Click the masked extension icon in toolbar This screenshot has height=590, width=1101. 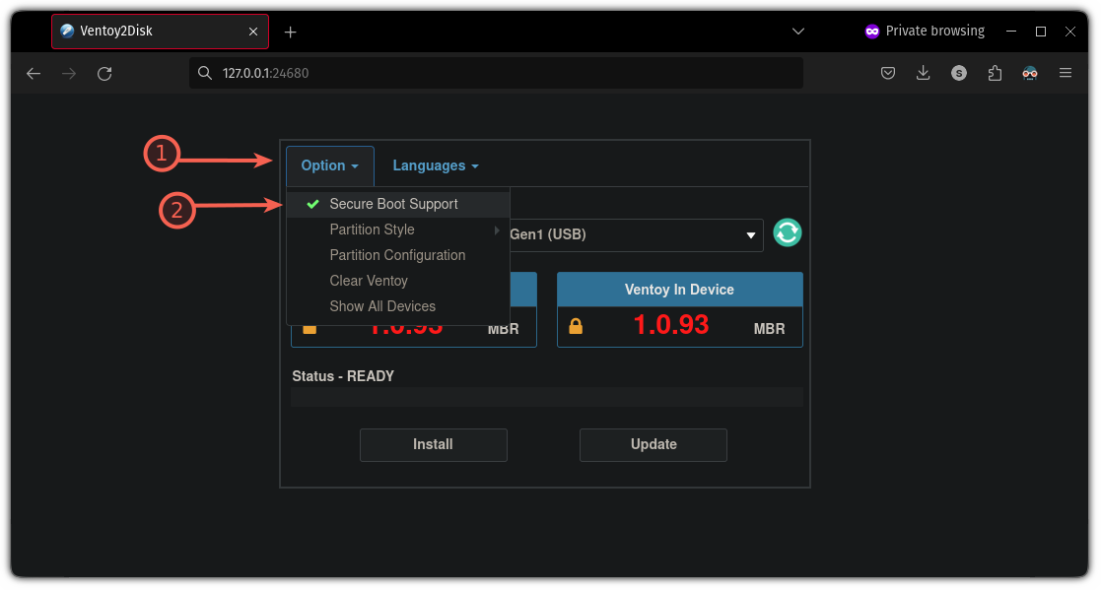(x=1030, y=73)
